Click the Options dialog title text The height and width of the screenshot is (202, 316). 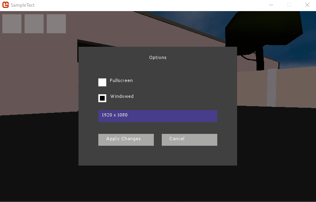[158, 57]
